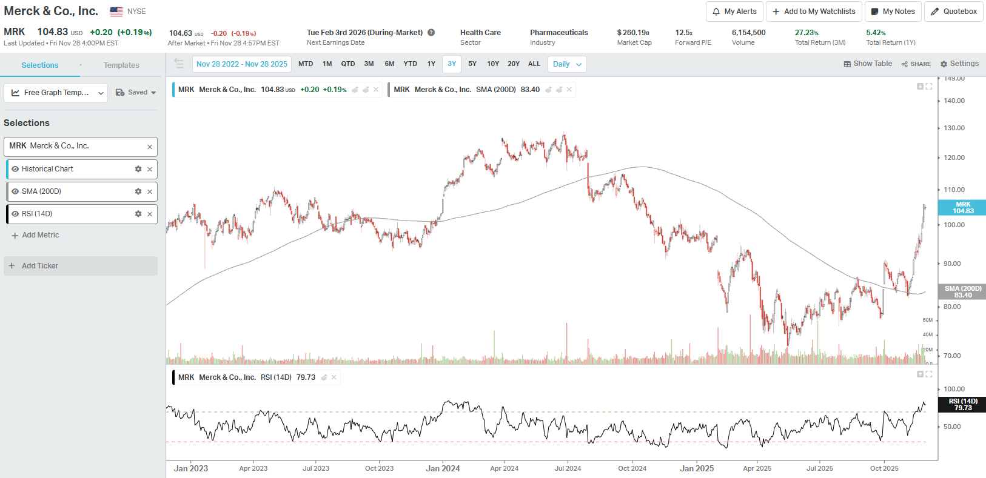Open the Saved dropdown menu
This screenshot has height=478, width=986.
[136, 93]
